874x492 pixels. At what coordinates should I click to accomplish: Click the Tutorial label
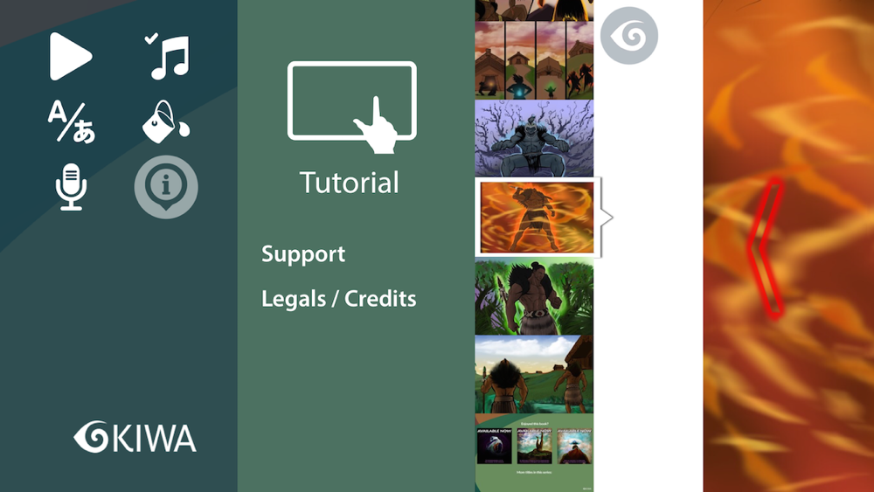coord(349,183)
